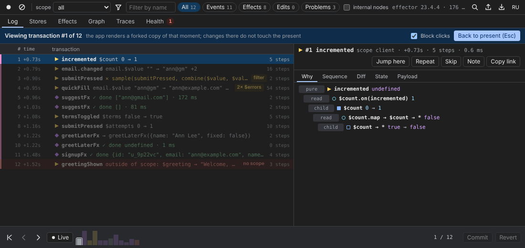Switch to the Why tab
The image size is (525, 248).
pyautogui.click(x=307, y=76)
